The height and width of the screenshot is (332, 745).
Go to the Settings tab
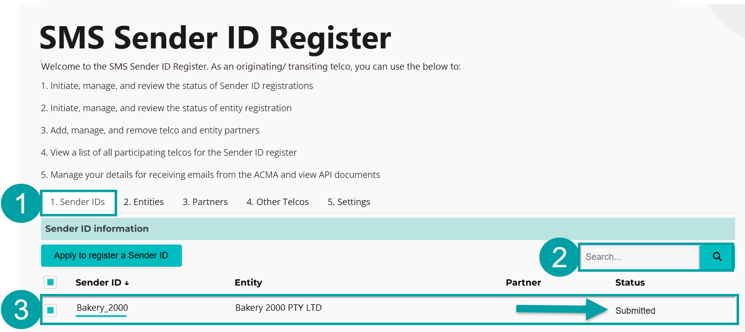[x=349, y=202]
